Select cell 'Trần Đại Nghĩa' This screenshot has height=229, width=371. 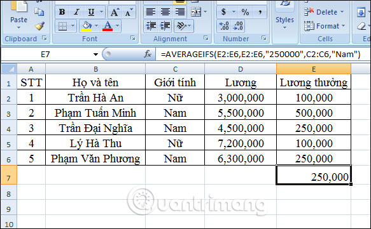(x=95, y=128)
